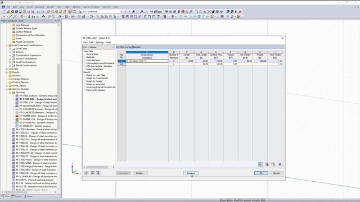
Task: Click the eye view-mode icon below the parts table
Action: coord(280,164)
